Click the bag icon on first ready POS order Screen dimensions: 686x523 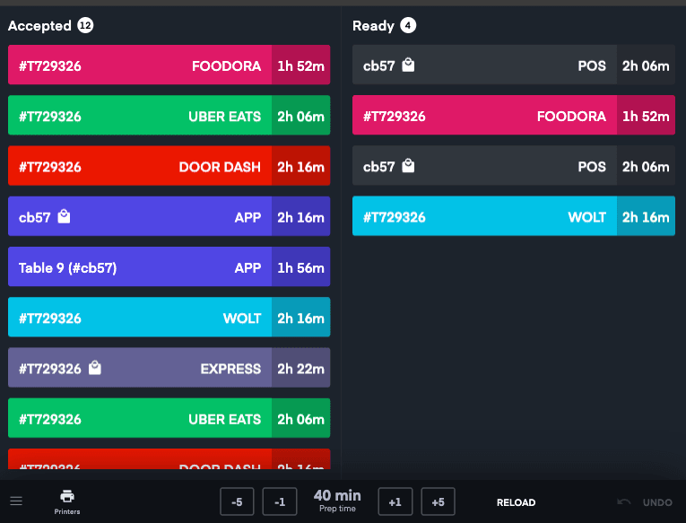408,65
